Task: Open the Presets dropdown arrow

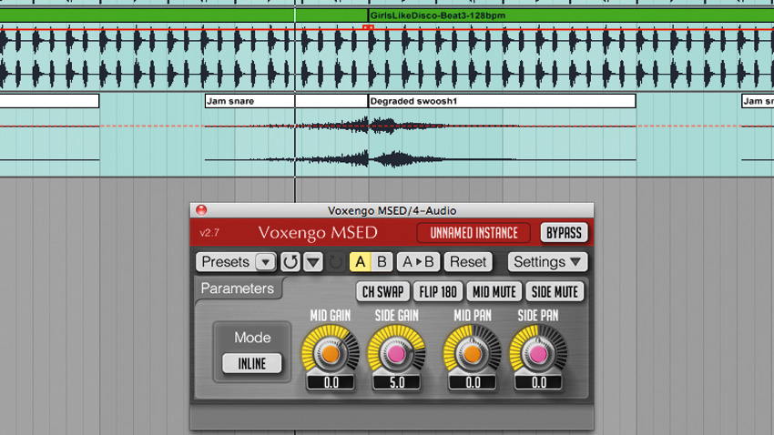Action: (266, 262)
